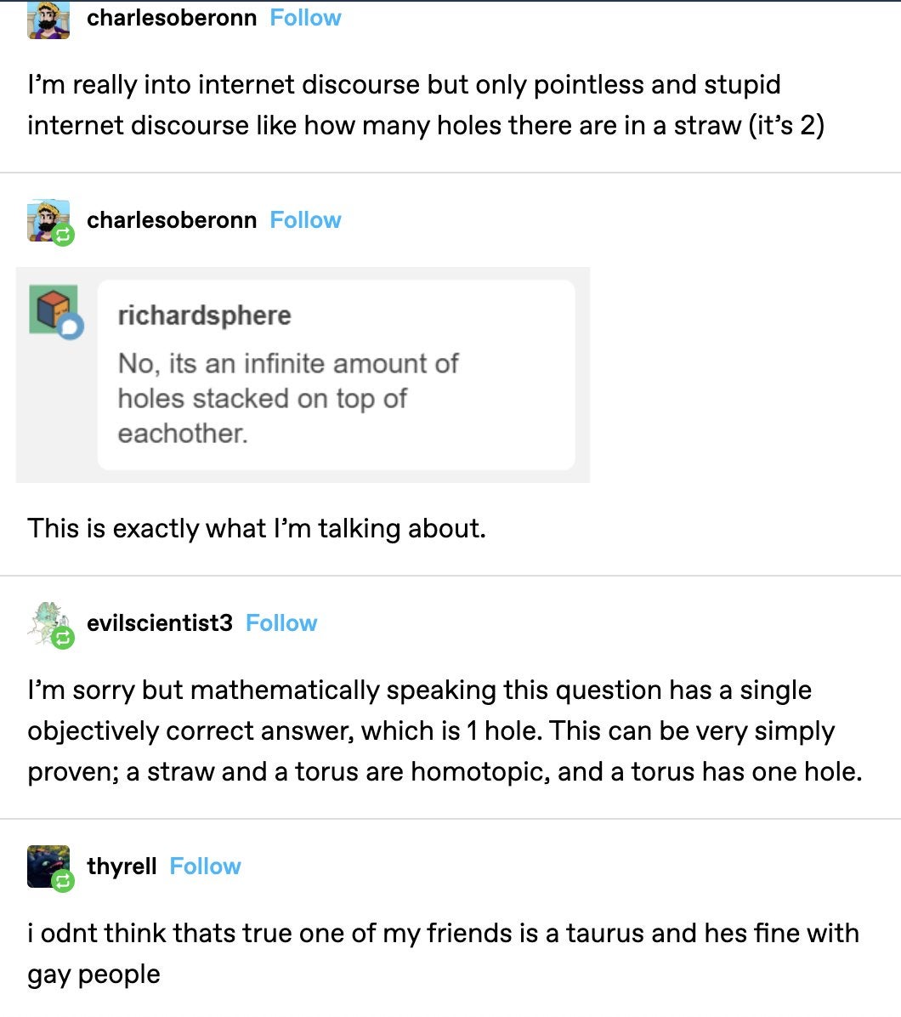Click charlesoberonn's avatar on the reblogged post

pos(47,217)
